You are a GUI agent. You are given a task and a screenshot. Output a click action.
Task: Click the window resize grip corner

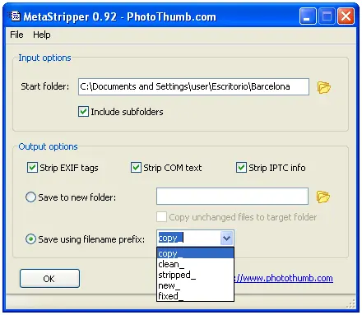[x=350, y=304]
